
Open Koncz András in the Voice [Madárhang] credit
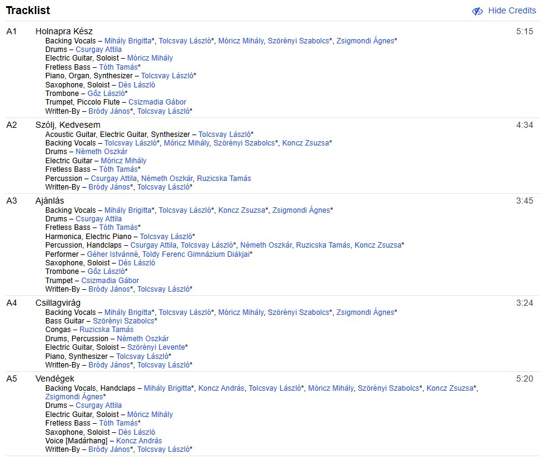click(139, 441)
